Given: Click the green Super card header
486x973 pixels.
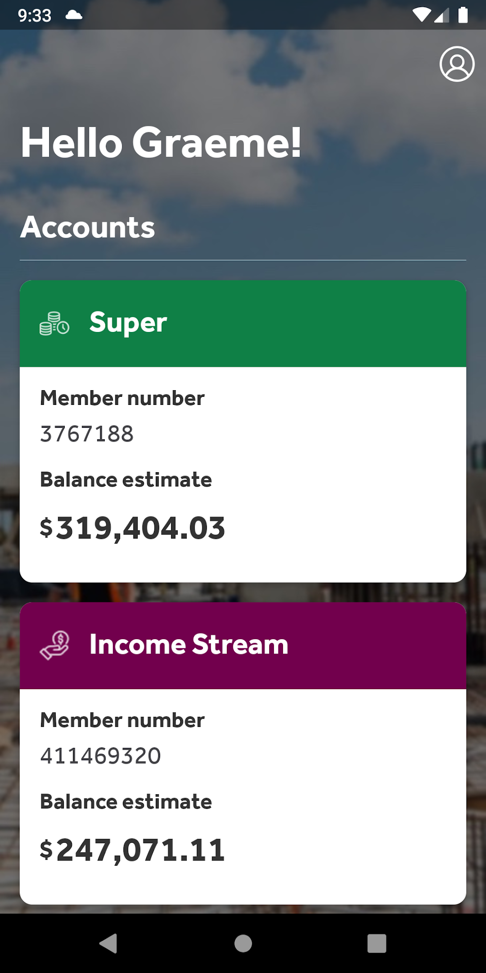Looking at the screenshot, I should click(x=243, y=323).
